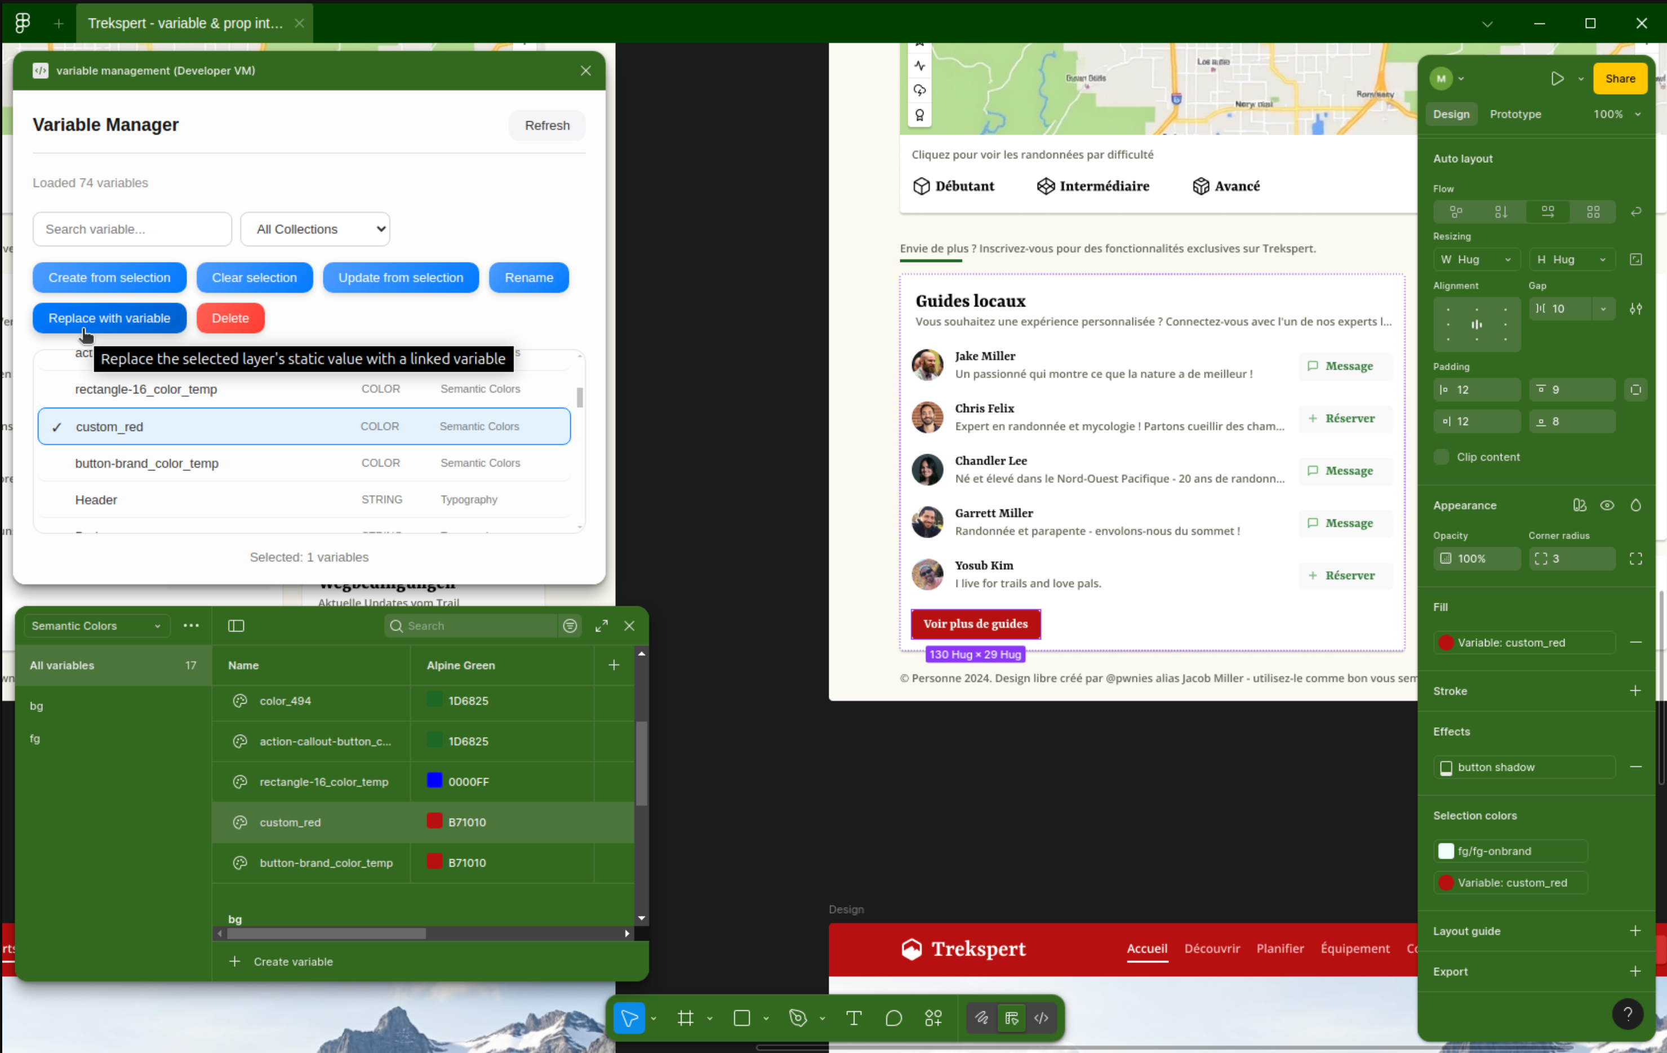Switch to the Prototype tab
The width and height of the screenshot is (1667, 1053).
click(x=1515, y=114)
